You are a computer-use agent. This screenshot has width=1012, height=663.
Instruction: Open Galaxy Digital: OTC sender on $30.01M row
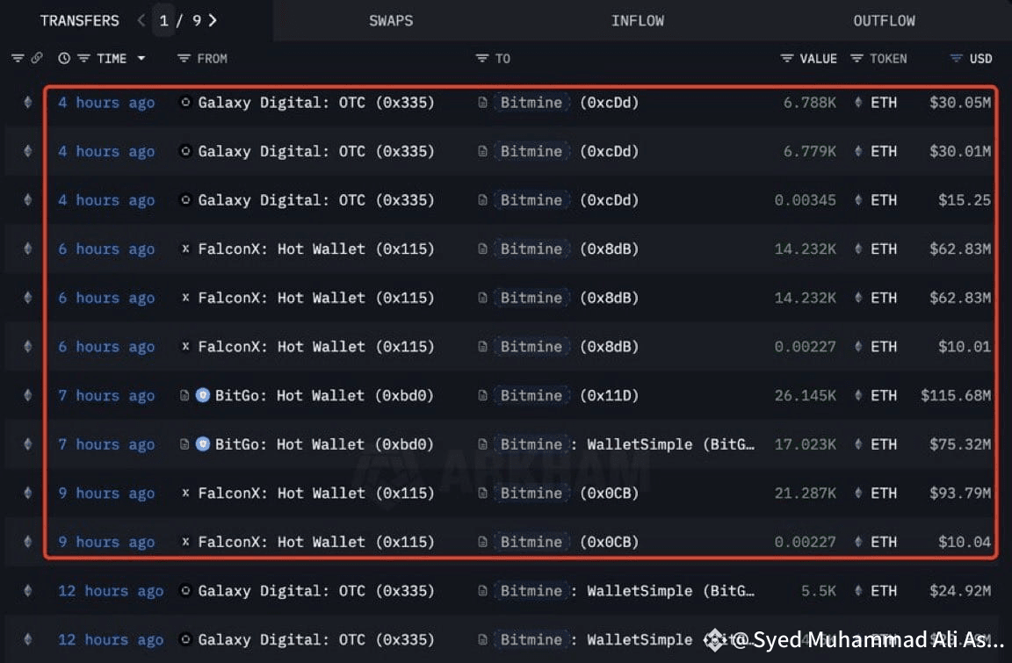tap(316, 151)
